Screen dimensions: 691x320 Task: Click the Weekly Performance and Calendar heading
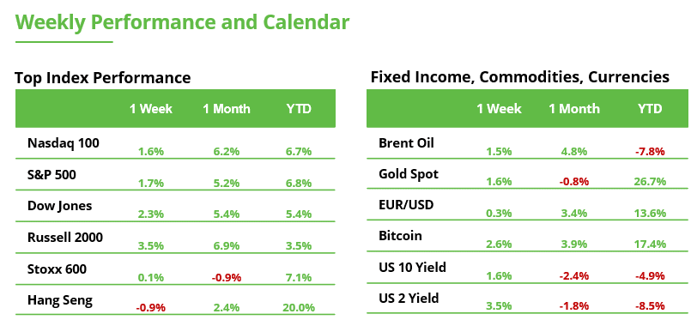(x=183, y=22)
